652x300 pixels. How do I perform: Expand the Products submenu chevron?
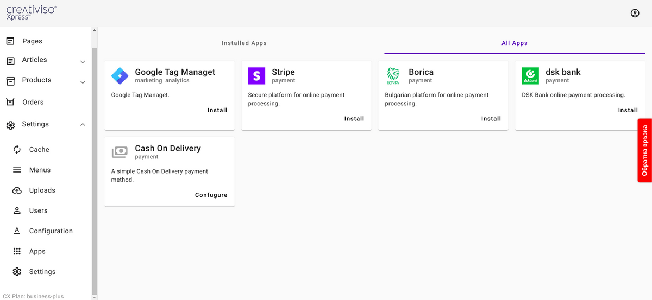pyautogui.click(x=83, y=82)
